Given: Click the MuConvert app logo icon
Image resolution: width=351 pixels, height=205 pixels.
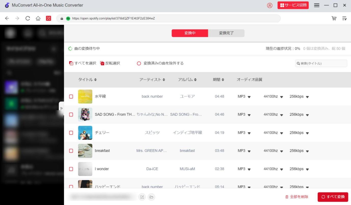Looking at the screenshot, I should (7, 5).
